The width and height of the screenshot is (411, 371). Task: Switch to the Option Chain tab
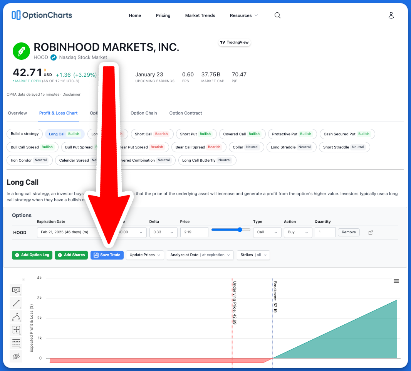click(144, 113)
